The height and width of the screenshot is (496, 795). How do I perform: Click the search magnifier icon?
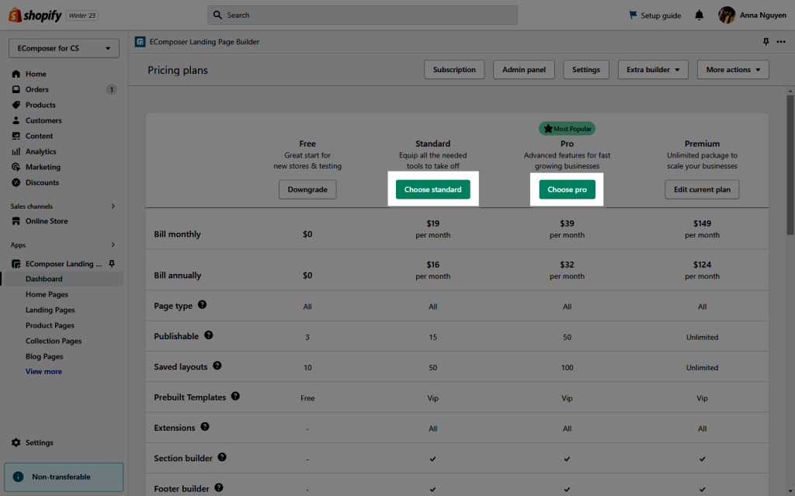[217, 16]
